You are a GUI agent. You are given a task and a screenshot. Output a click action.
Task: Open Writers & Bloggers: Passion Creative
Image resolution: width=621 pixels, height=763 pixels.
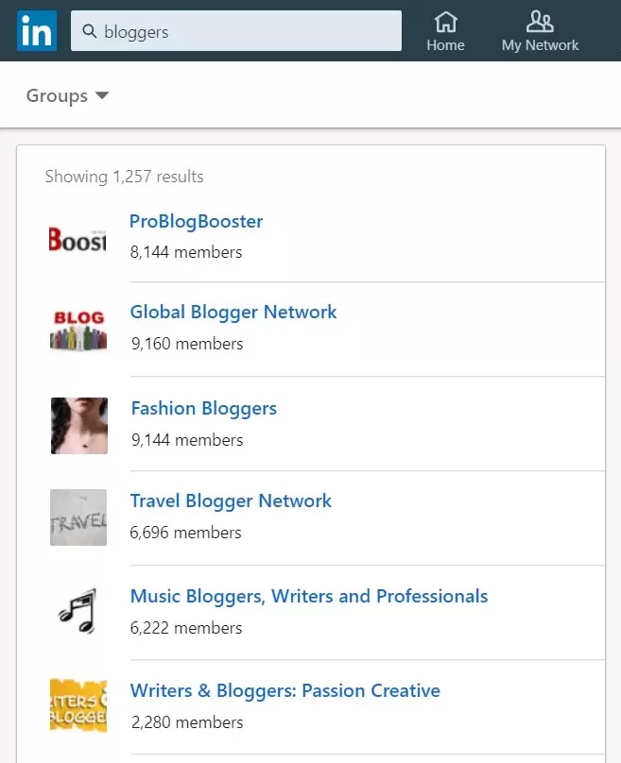(x=285, y=691)
